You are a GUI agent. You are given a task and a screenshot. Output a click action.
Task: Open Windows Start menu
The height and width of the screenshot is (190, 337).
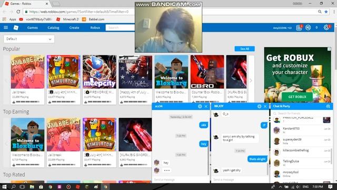pyautogui.click(x=4, y=187)
